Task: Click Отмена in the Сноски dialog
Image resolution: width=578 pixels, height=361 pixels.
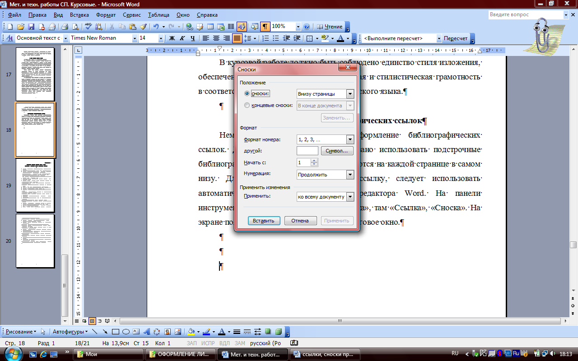Action: point(300,221)
